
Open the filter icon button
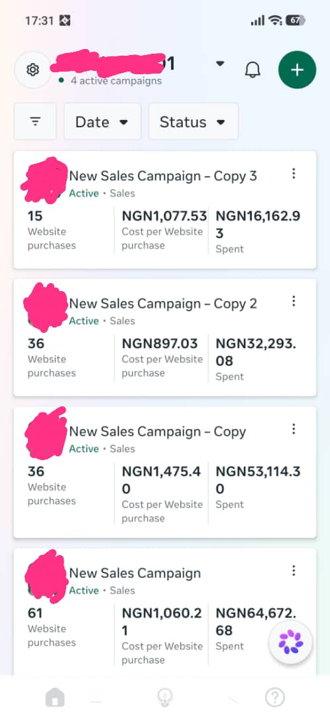click(35, 121)
